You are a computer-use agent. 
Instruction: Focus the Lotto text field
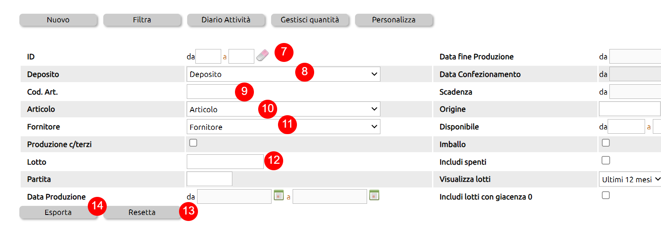(225, 162)
